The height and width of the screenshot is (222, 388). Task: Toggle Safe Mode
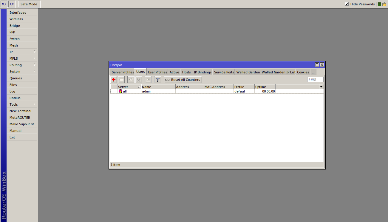pyautogui.click(x=29, y=4)
